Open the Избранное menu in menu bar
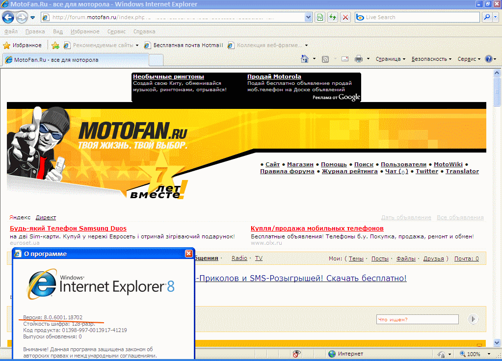Screen dimensions: 502x361 (x=85, y=31)
